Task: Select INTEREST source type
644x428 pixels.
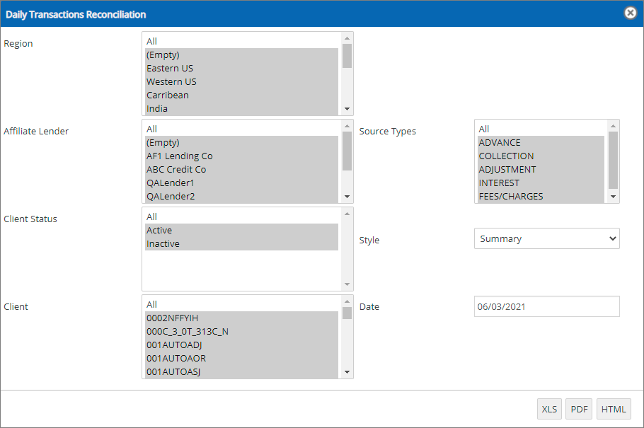Action: (499, 183)
